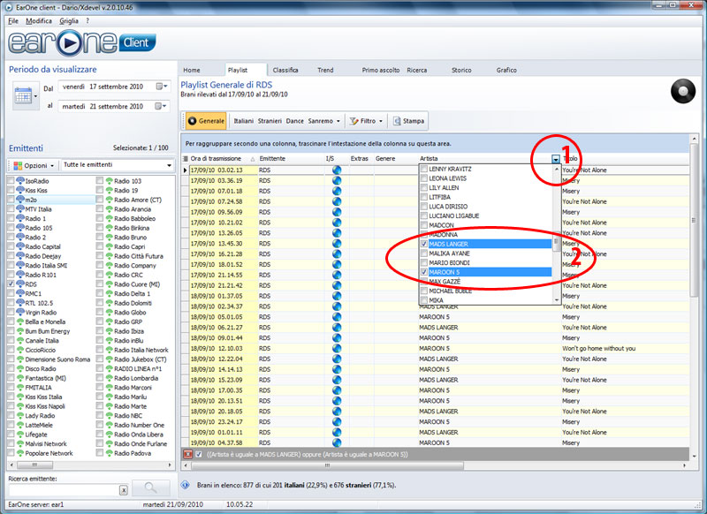Remove the filter with the red X icon
The height and width of the screenshot is (514, 707).
point(188,454)
